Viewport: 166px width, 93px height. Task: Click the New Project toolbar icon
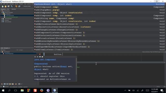pos(5,6)
